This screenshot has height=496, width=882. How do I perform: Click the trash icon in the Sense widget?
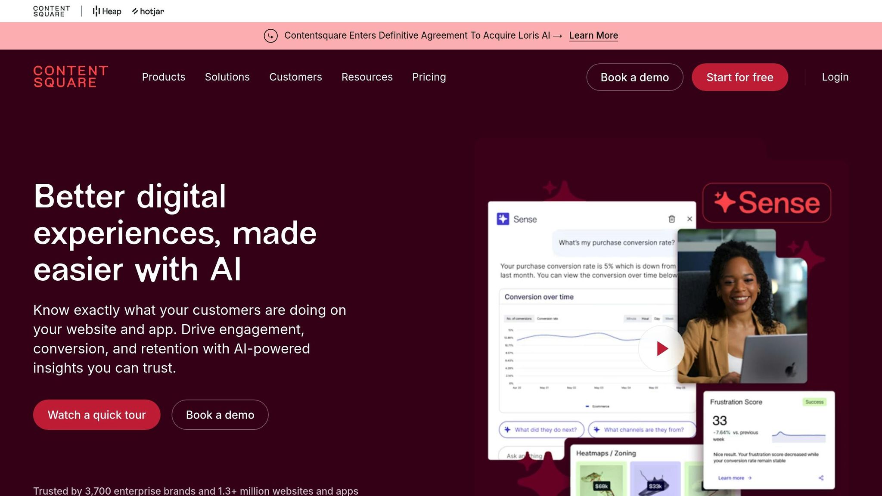point(671,219)
